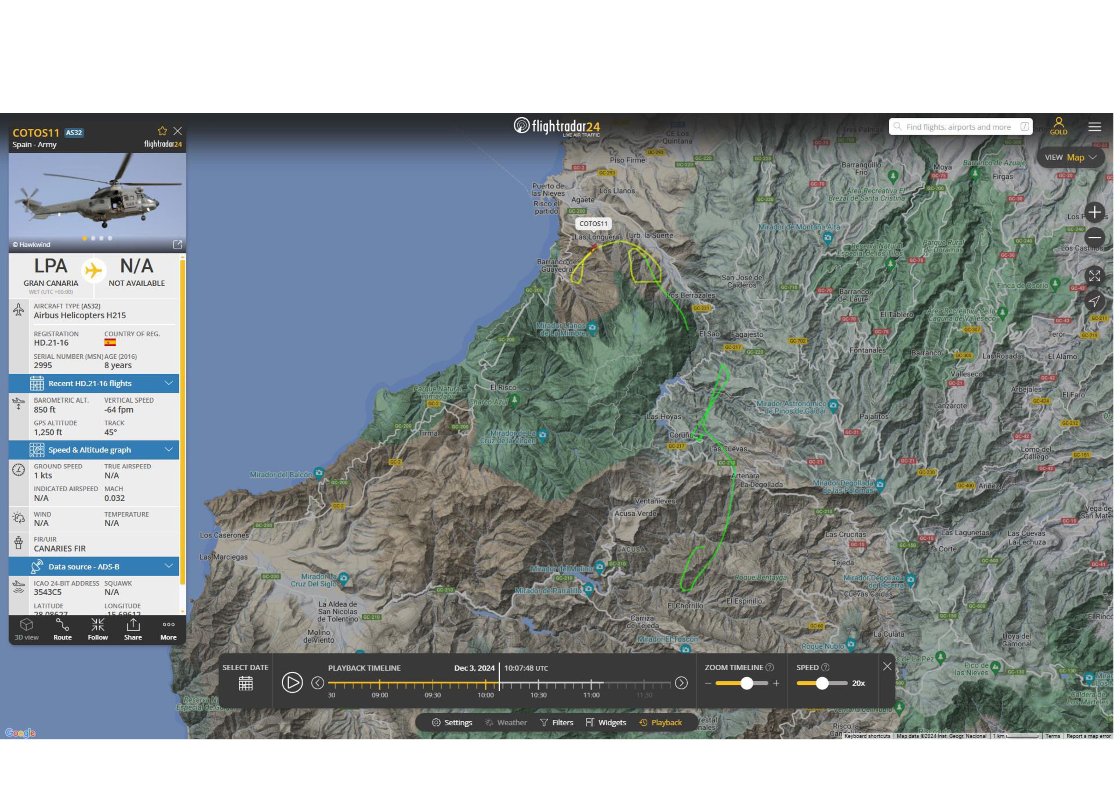Toggle the Widgets option

tap(605, 723)
